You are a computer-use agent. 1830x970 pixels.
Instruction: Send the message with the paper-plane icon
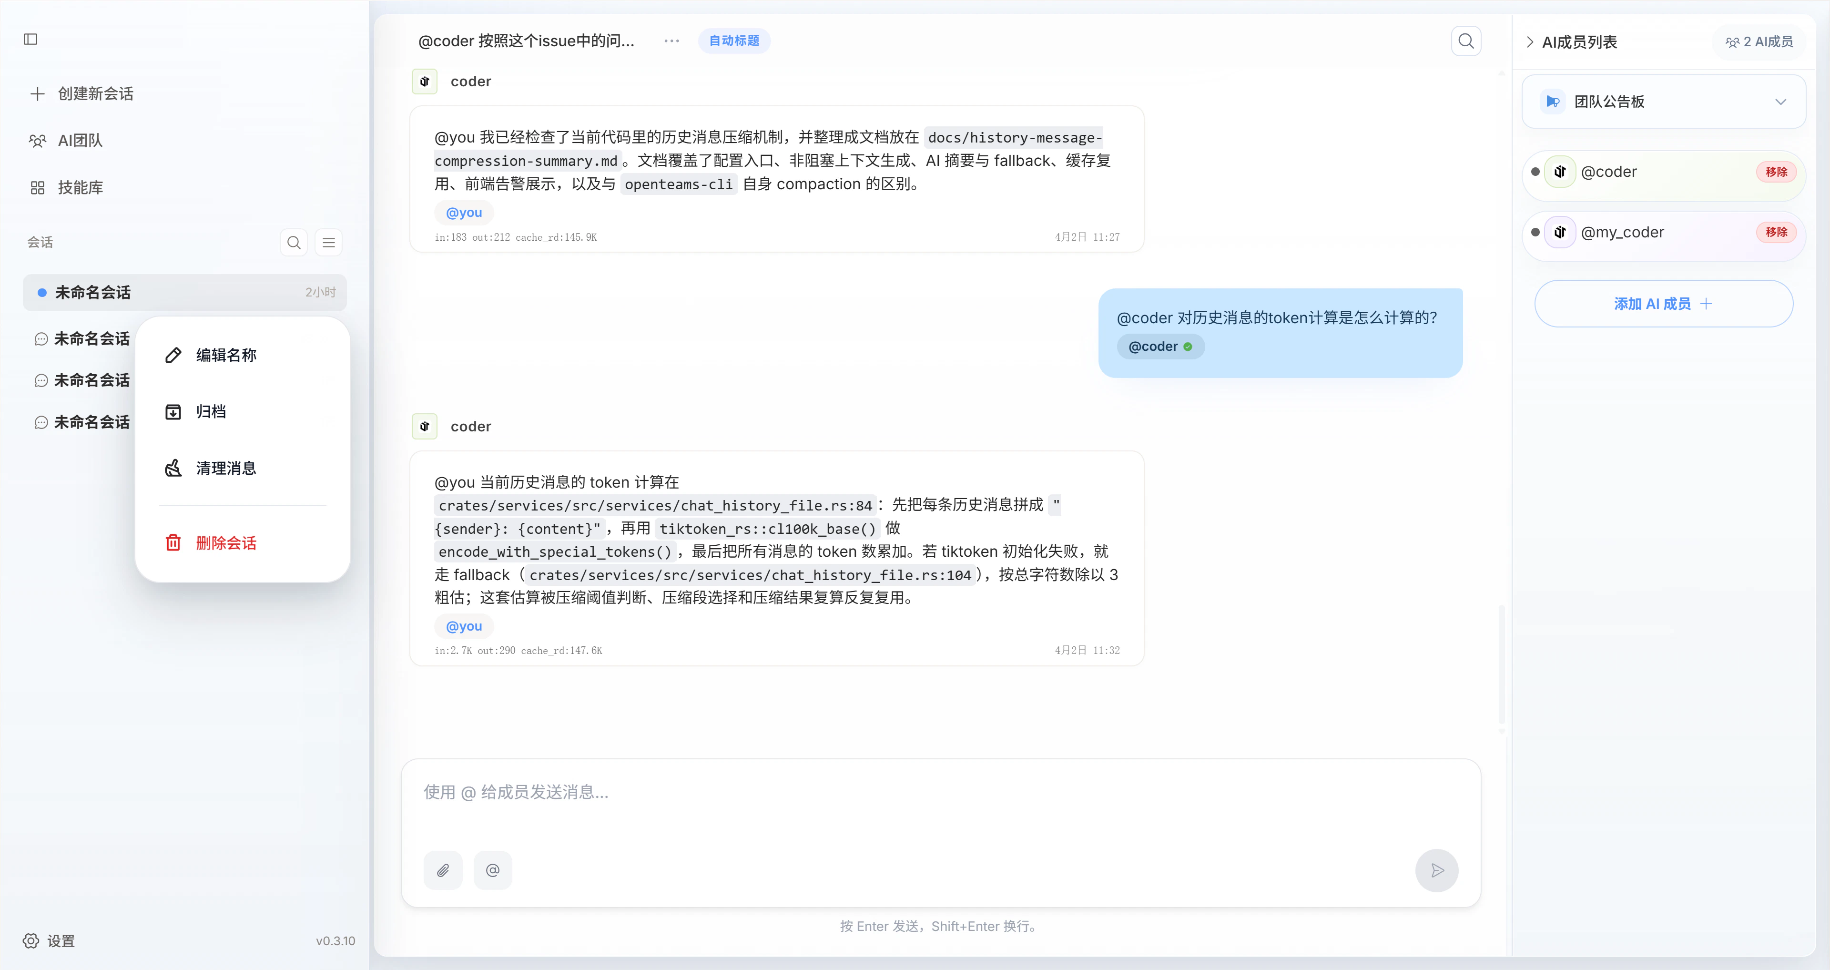pos(1437,870)
